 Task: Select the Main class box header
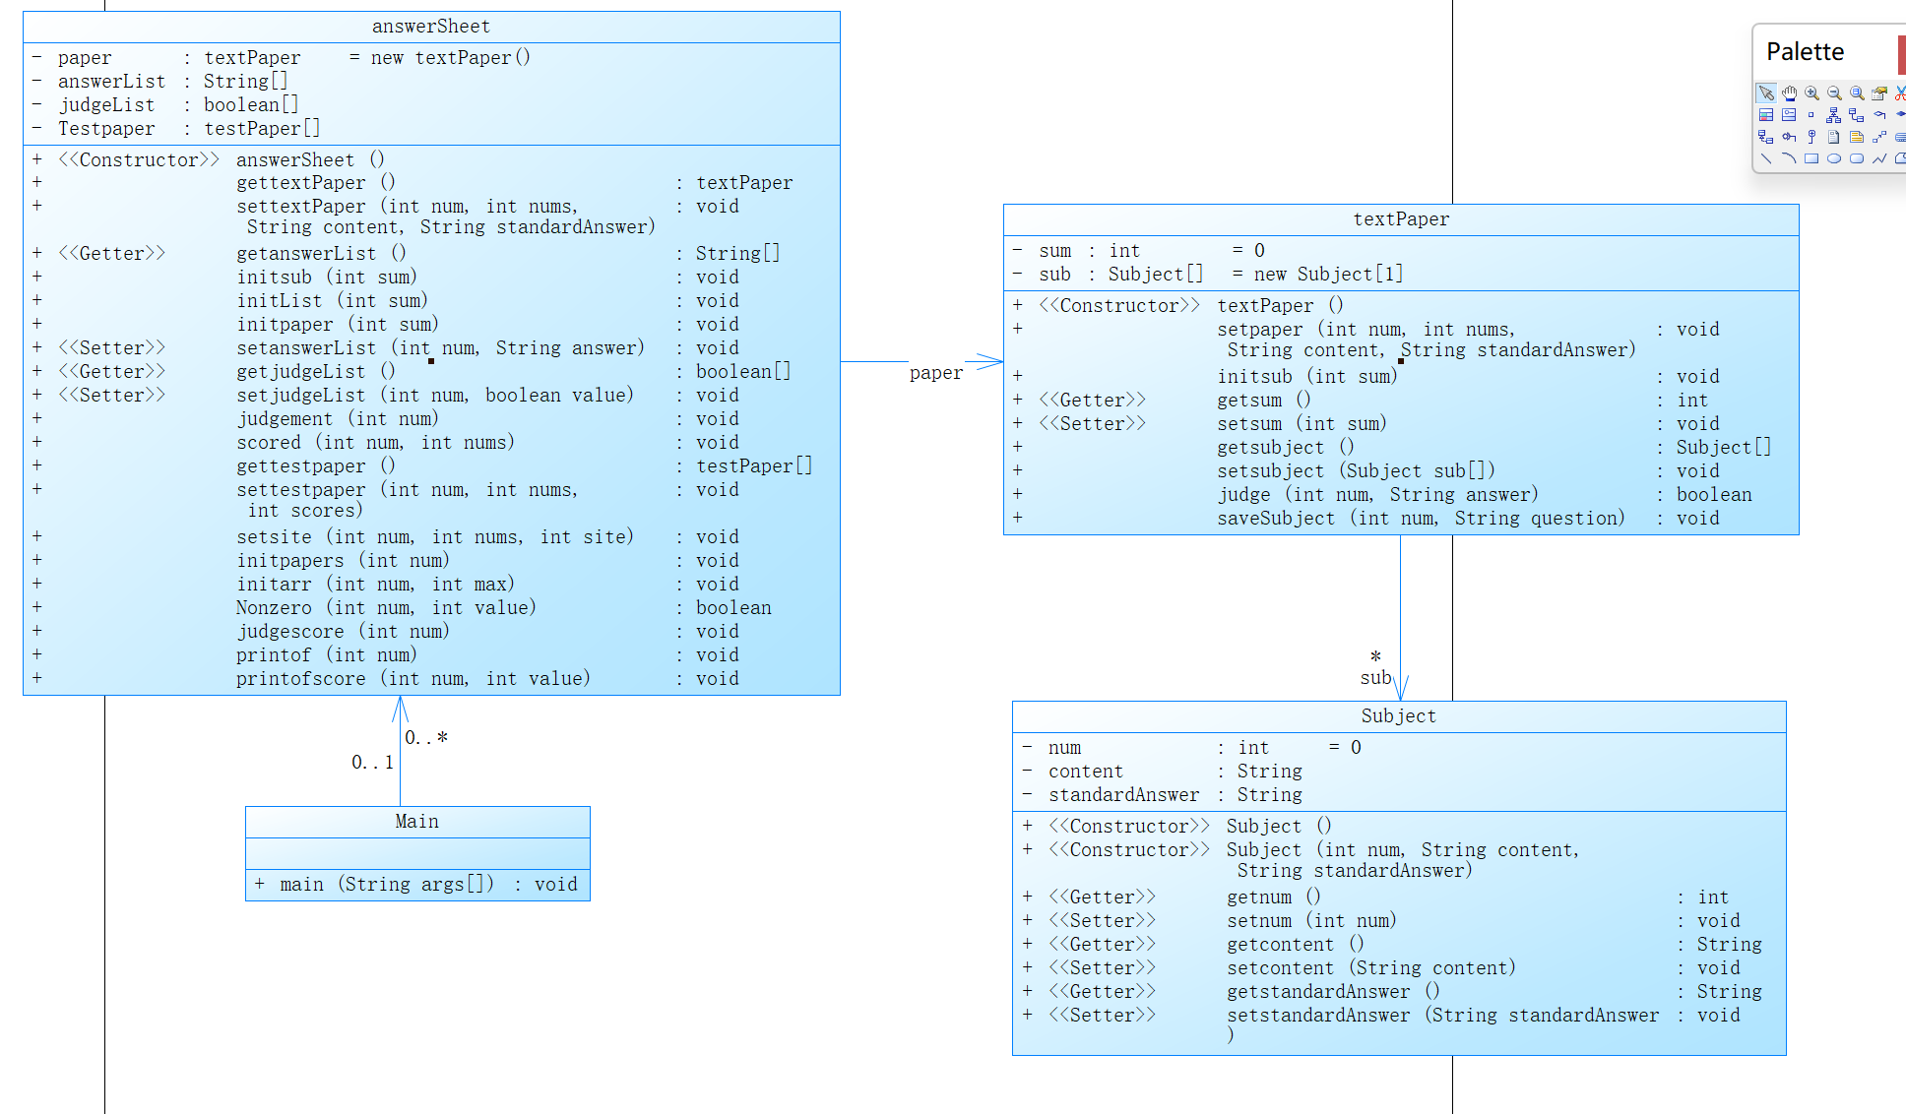(417, 822)
